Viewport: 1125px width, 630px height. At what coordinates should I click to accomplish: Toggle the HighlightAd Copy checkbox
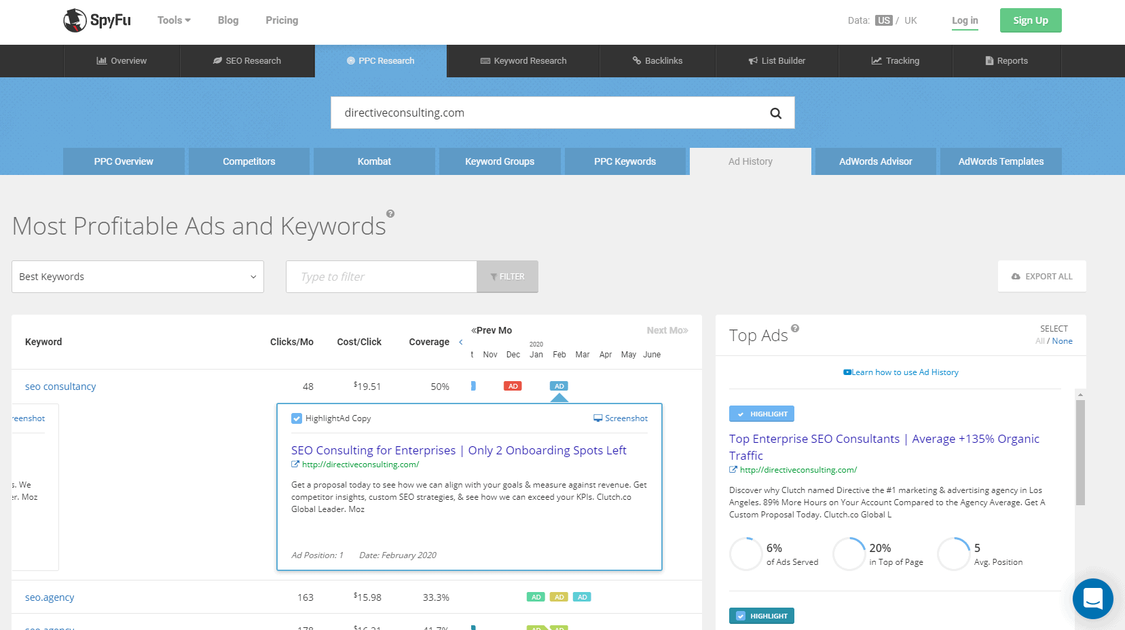pyautogui.click(x=297, y=418)
